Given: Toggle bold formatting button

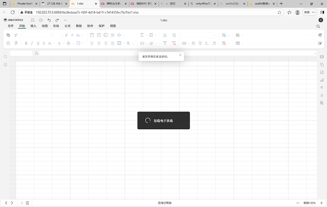Looking at the screenshot, I should coord(26,43).
